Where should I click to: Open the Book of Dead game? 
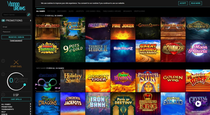pos(48,28)
